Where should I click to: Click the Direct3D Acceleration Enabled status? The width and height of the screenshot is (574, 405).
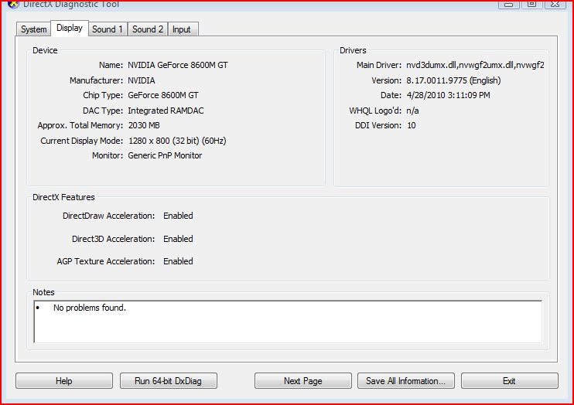tap(178, 239)
